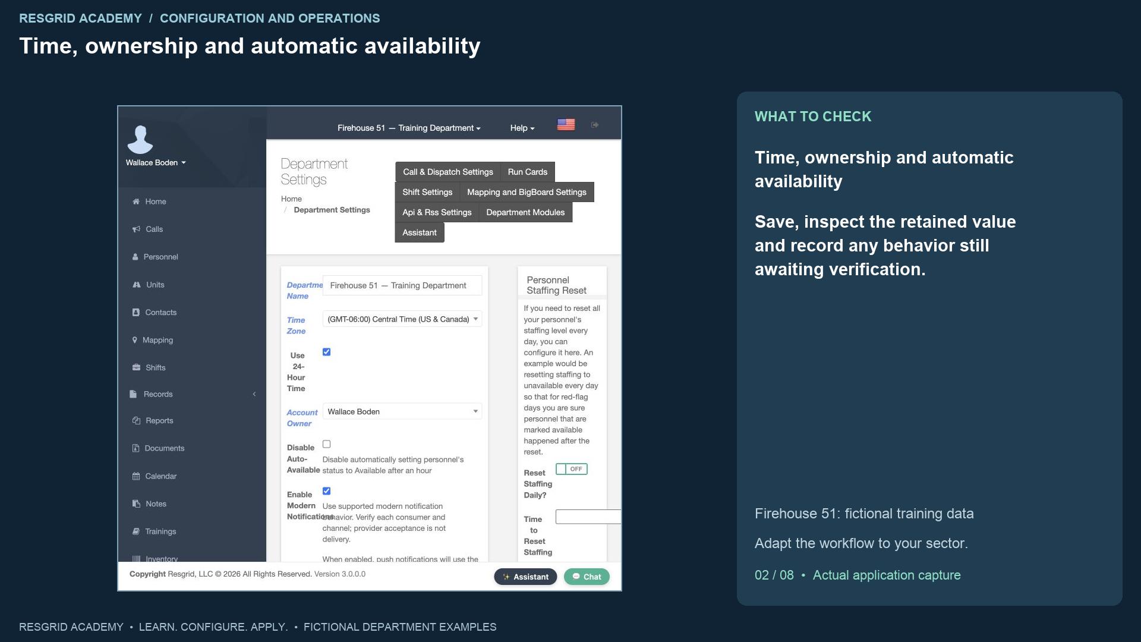Focus the Time to Reset Staffing field
The height and width of the screenshot is (642, 1141).
tap(588, 517)
